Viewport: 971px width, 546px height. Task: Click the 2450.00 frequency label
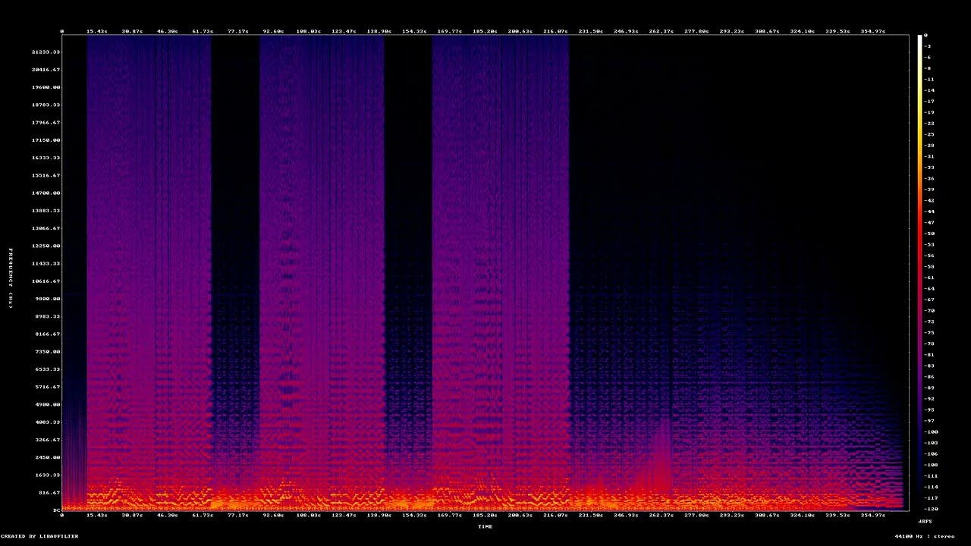(x=48, y=457)
